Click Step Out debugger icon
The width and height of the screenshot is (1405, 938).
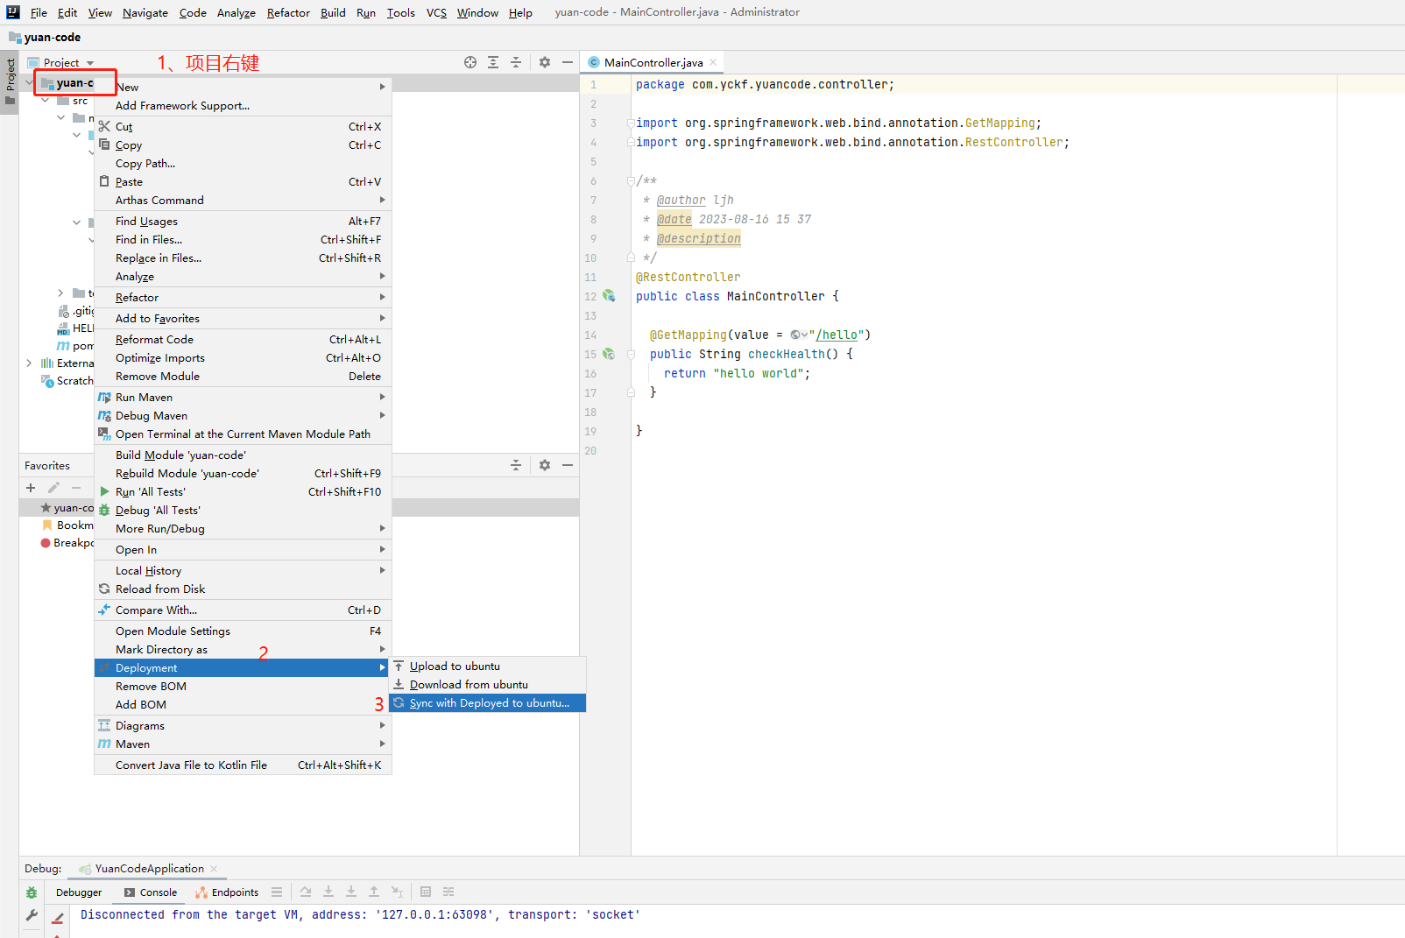tap(374, 892)
